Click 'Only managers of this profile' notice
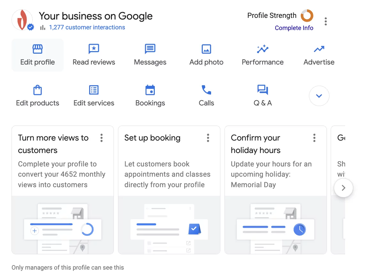 (x=68, y=267)
